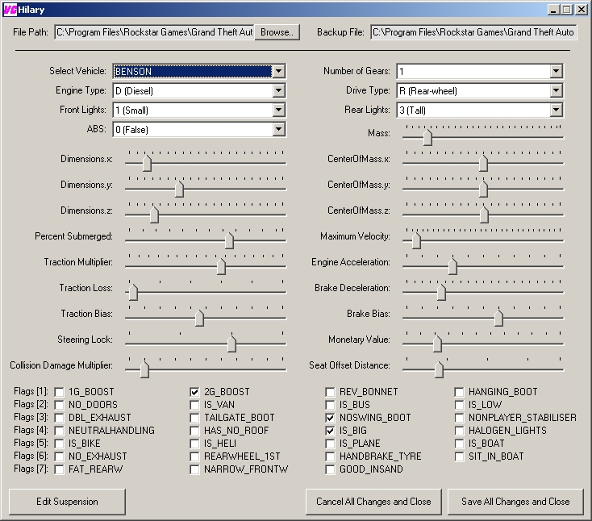Image resolution: width=592 pixels, height=521 pixels.
Task: Disable the NOSWING_BOOT checkbox
Action: 330,418
